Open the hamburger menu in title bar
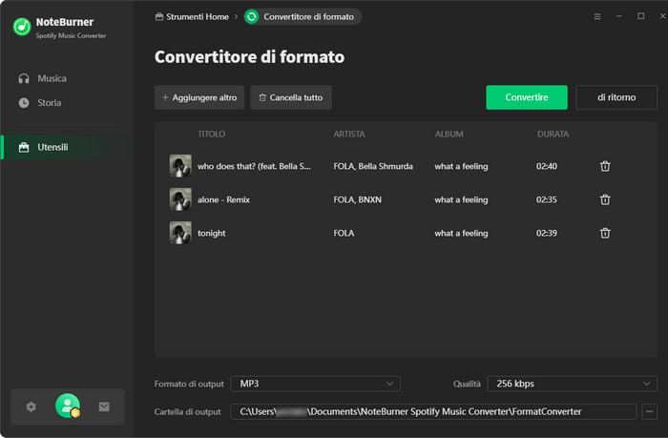This screenshot has height=438, width=668. pos(597,16)
